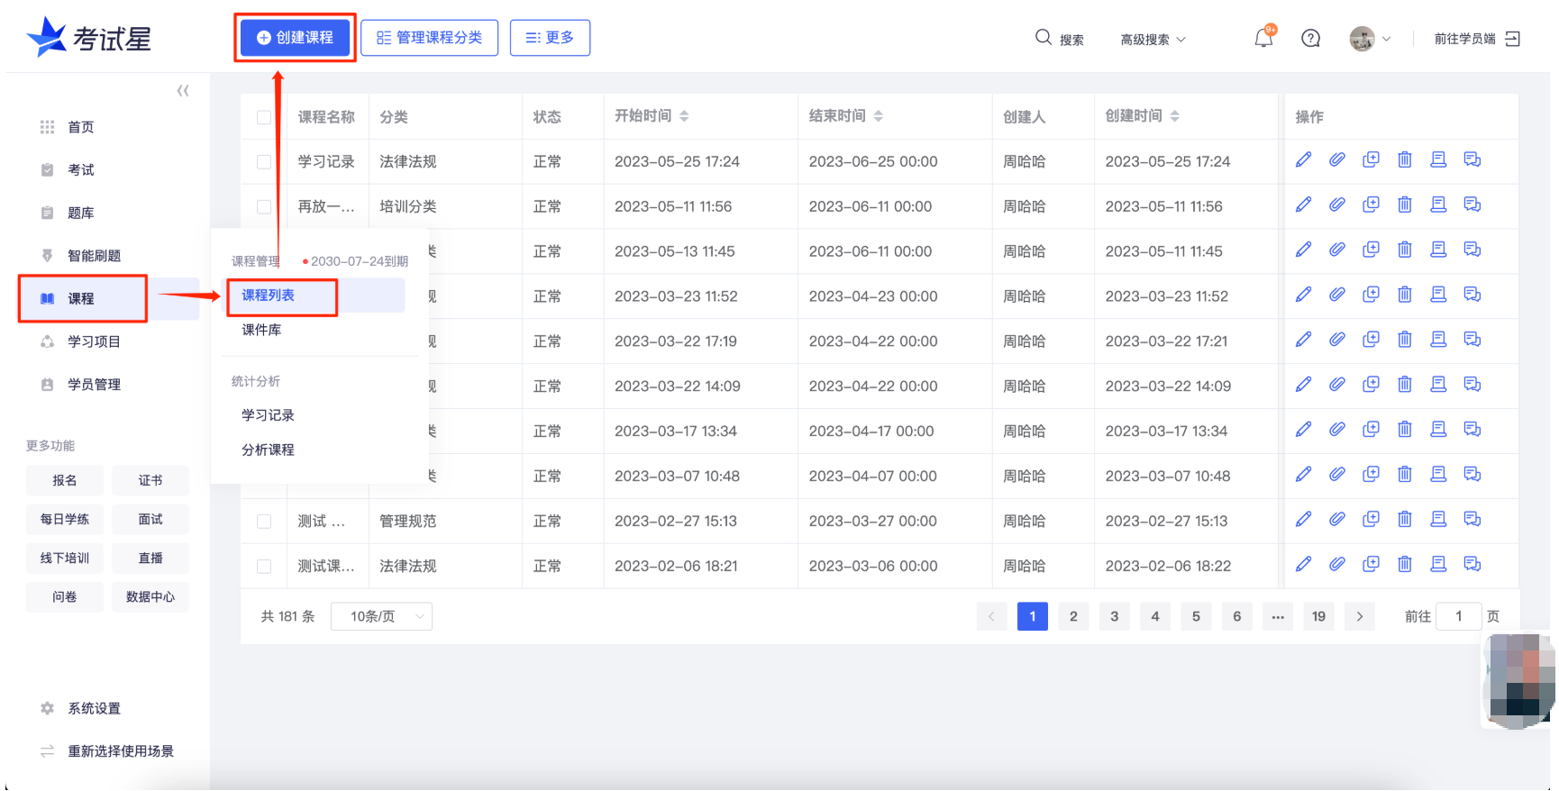The width and height of the screenshot is (1559, 791).
Task: Click the notification bell icon
Action: tap(1263, 38)
